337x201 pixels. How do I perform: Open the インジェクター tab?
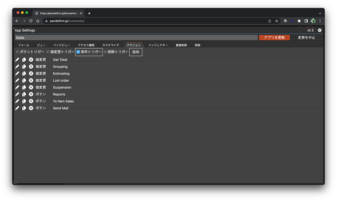pyautogui.click(x=158, y=45)
